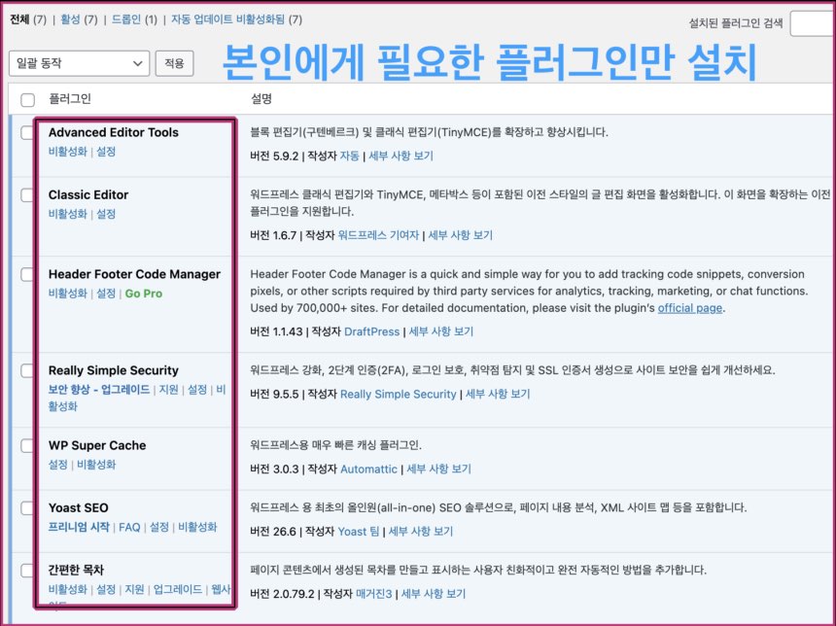Deactivate the 간편한 목차 plugin
836x626 pixels.
[x=69, y=589]
